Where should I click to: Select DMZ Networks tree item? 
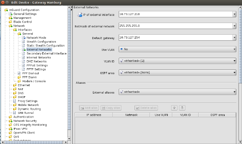(x=37, y=61)
